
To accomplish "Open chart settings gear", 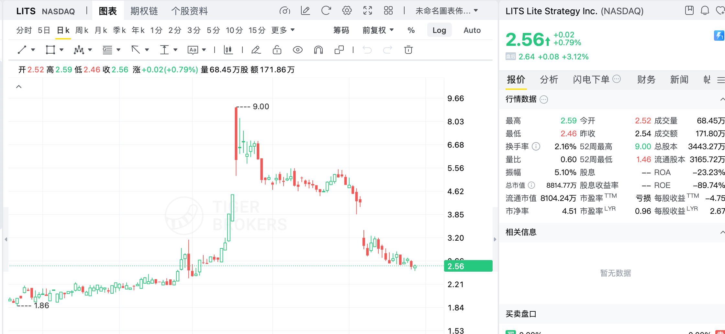I will pos(347,11).
